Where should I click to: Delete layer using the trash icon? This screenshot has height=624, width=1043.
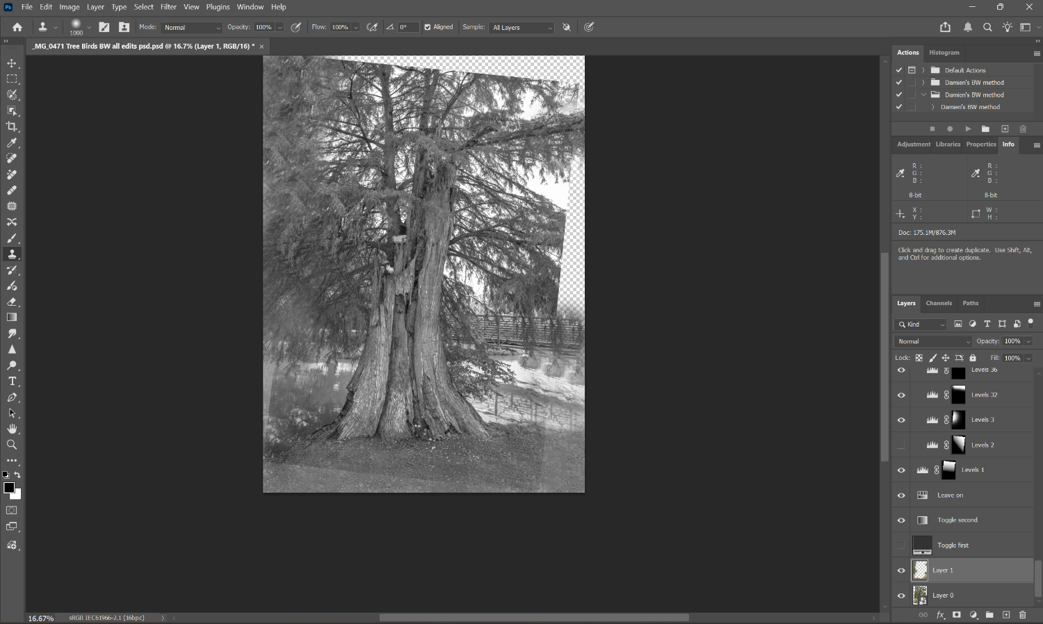coord(1022,615)
